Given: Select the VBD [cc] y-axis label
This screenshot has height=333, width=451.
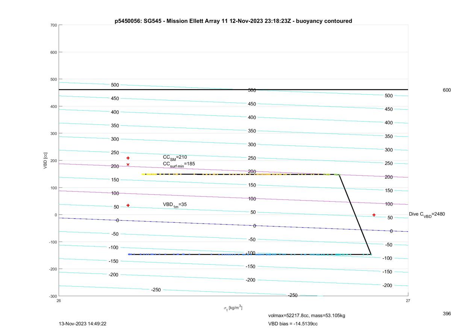Looking at the screenshot, I should coord(45,161).
